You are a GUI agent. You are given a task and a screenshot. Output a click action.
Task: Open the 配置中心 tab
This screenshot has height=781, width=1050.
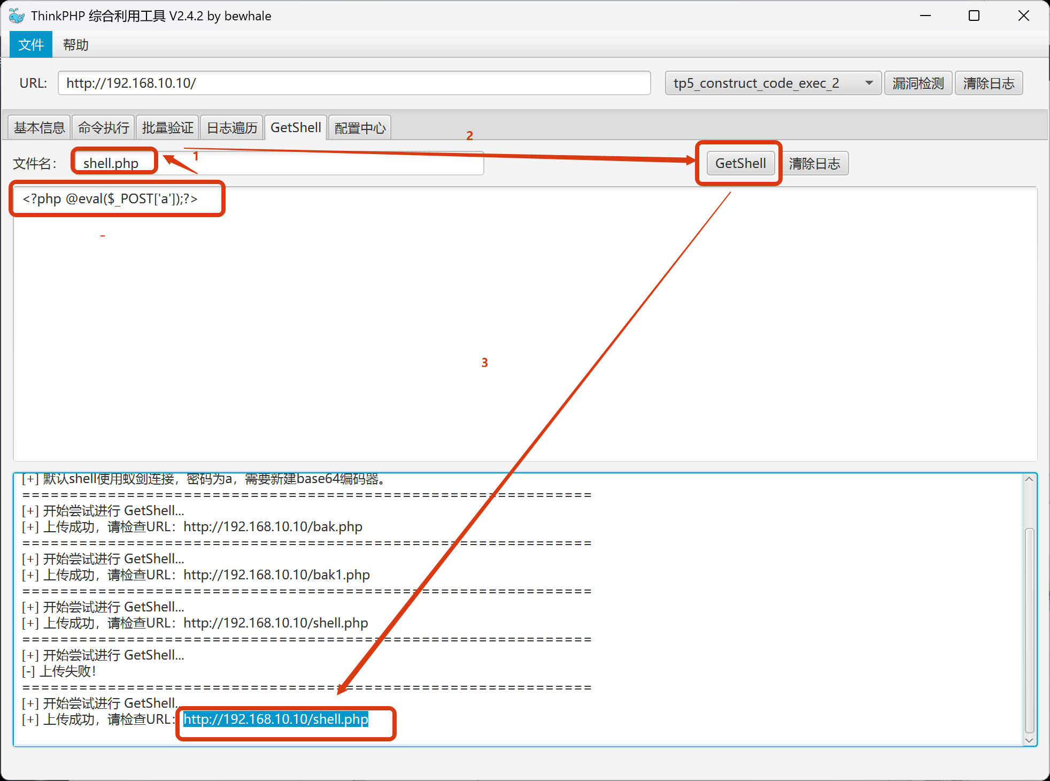pos(360,128)
